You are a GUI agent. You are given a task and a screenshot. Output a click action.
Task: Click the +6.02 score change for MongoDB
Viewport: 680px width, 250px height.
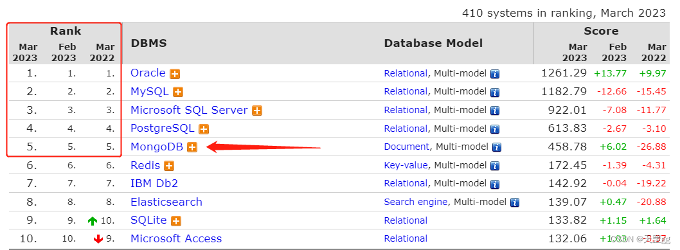[x=613, y=147]
